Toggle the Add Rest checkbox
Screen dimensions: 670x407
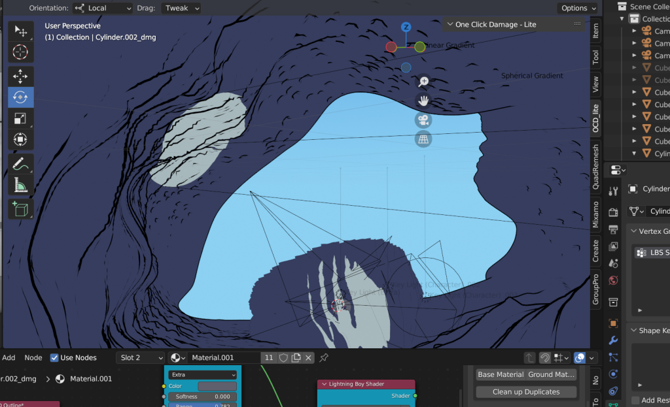point(635,400)
